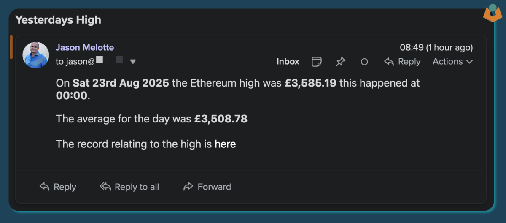Click the sender name Jason Melotte
The height and width of the screenshot is (223, 506).
point(85,47)
